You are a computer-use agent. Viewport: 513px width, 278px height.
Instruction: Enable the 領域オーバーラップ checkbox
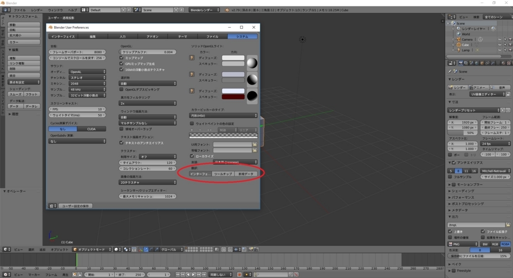tap(122, 129)
